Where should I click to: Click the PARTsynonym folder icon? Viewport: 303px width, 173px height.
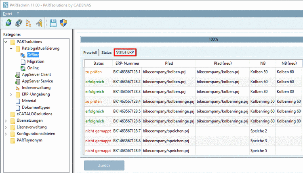pyautogui.click(x=13, y=141)
